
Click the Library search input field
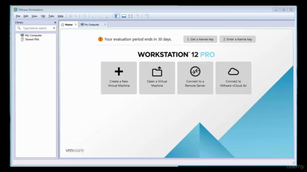tap(36, 28)
